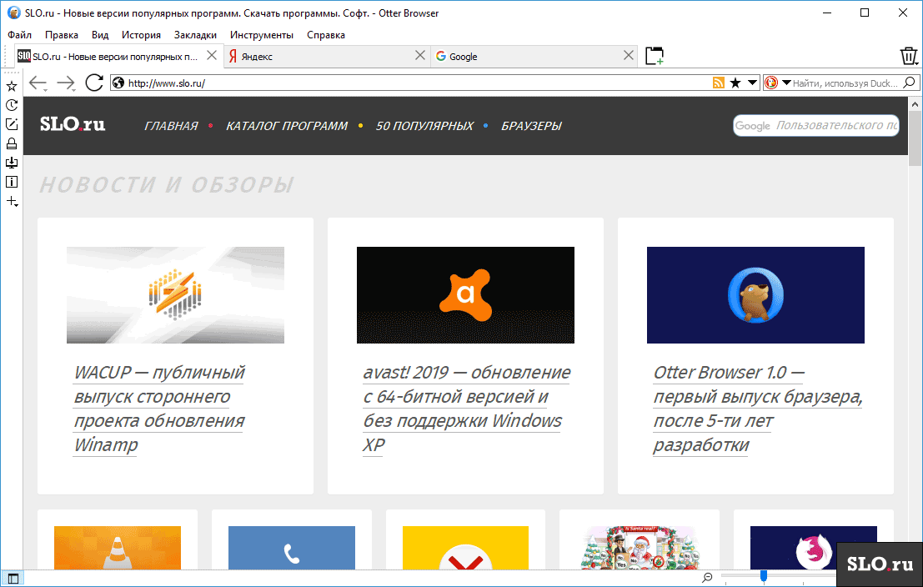923x587 pixels.
Task: Open the История menu
Action: pos(141,35)
